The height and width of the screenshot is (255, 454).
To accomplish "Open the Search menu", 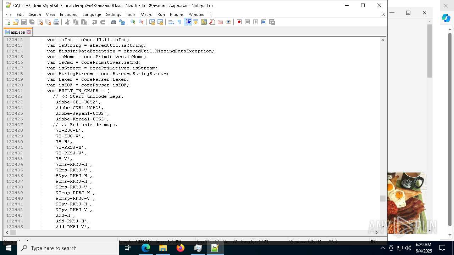I will [x=35, y=15].
